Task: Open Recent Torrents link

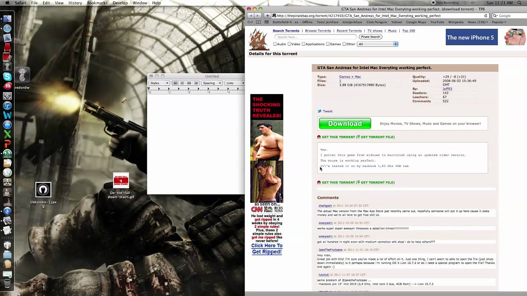Action: coord(349,31)
